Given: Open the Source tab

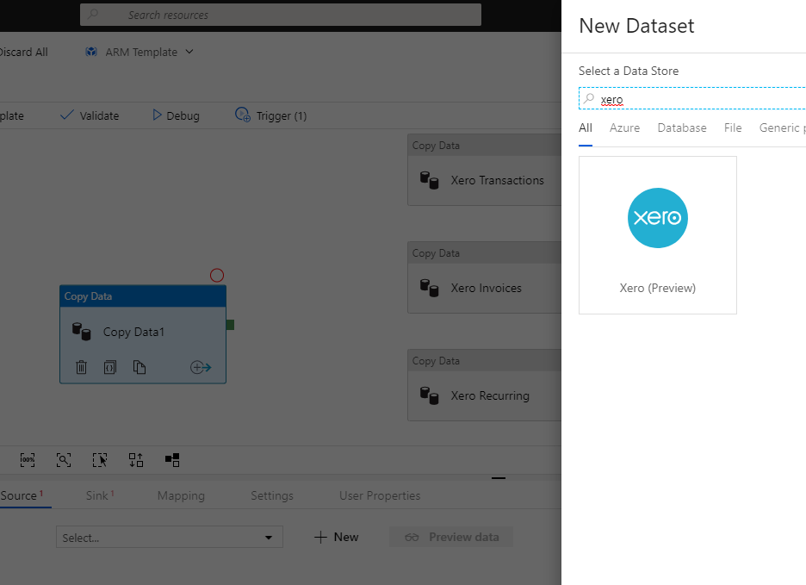Looking at the screenshot, I should [22, 495].
